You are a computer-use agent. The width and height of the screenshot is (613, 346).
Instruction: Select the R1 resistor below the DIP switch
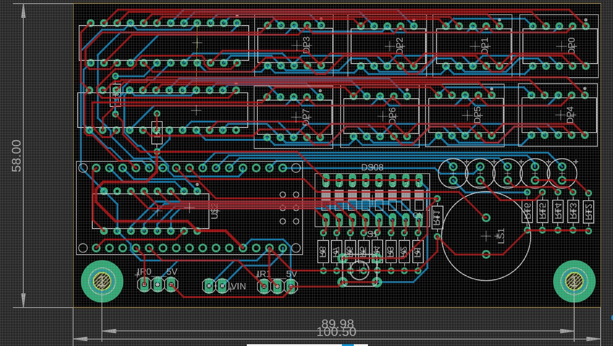(x=417, y=251)
